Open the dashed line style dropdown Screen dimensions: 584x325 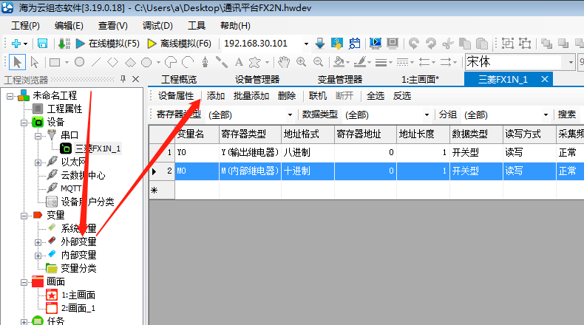[412, 62]
